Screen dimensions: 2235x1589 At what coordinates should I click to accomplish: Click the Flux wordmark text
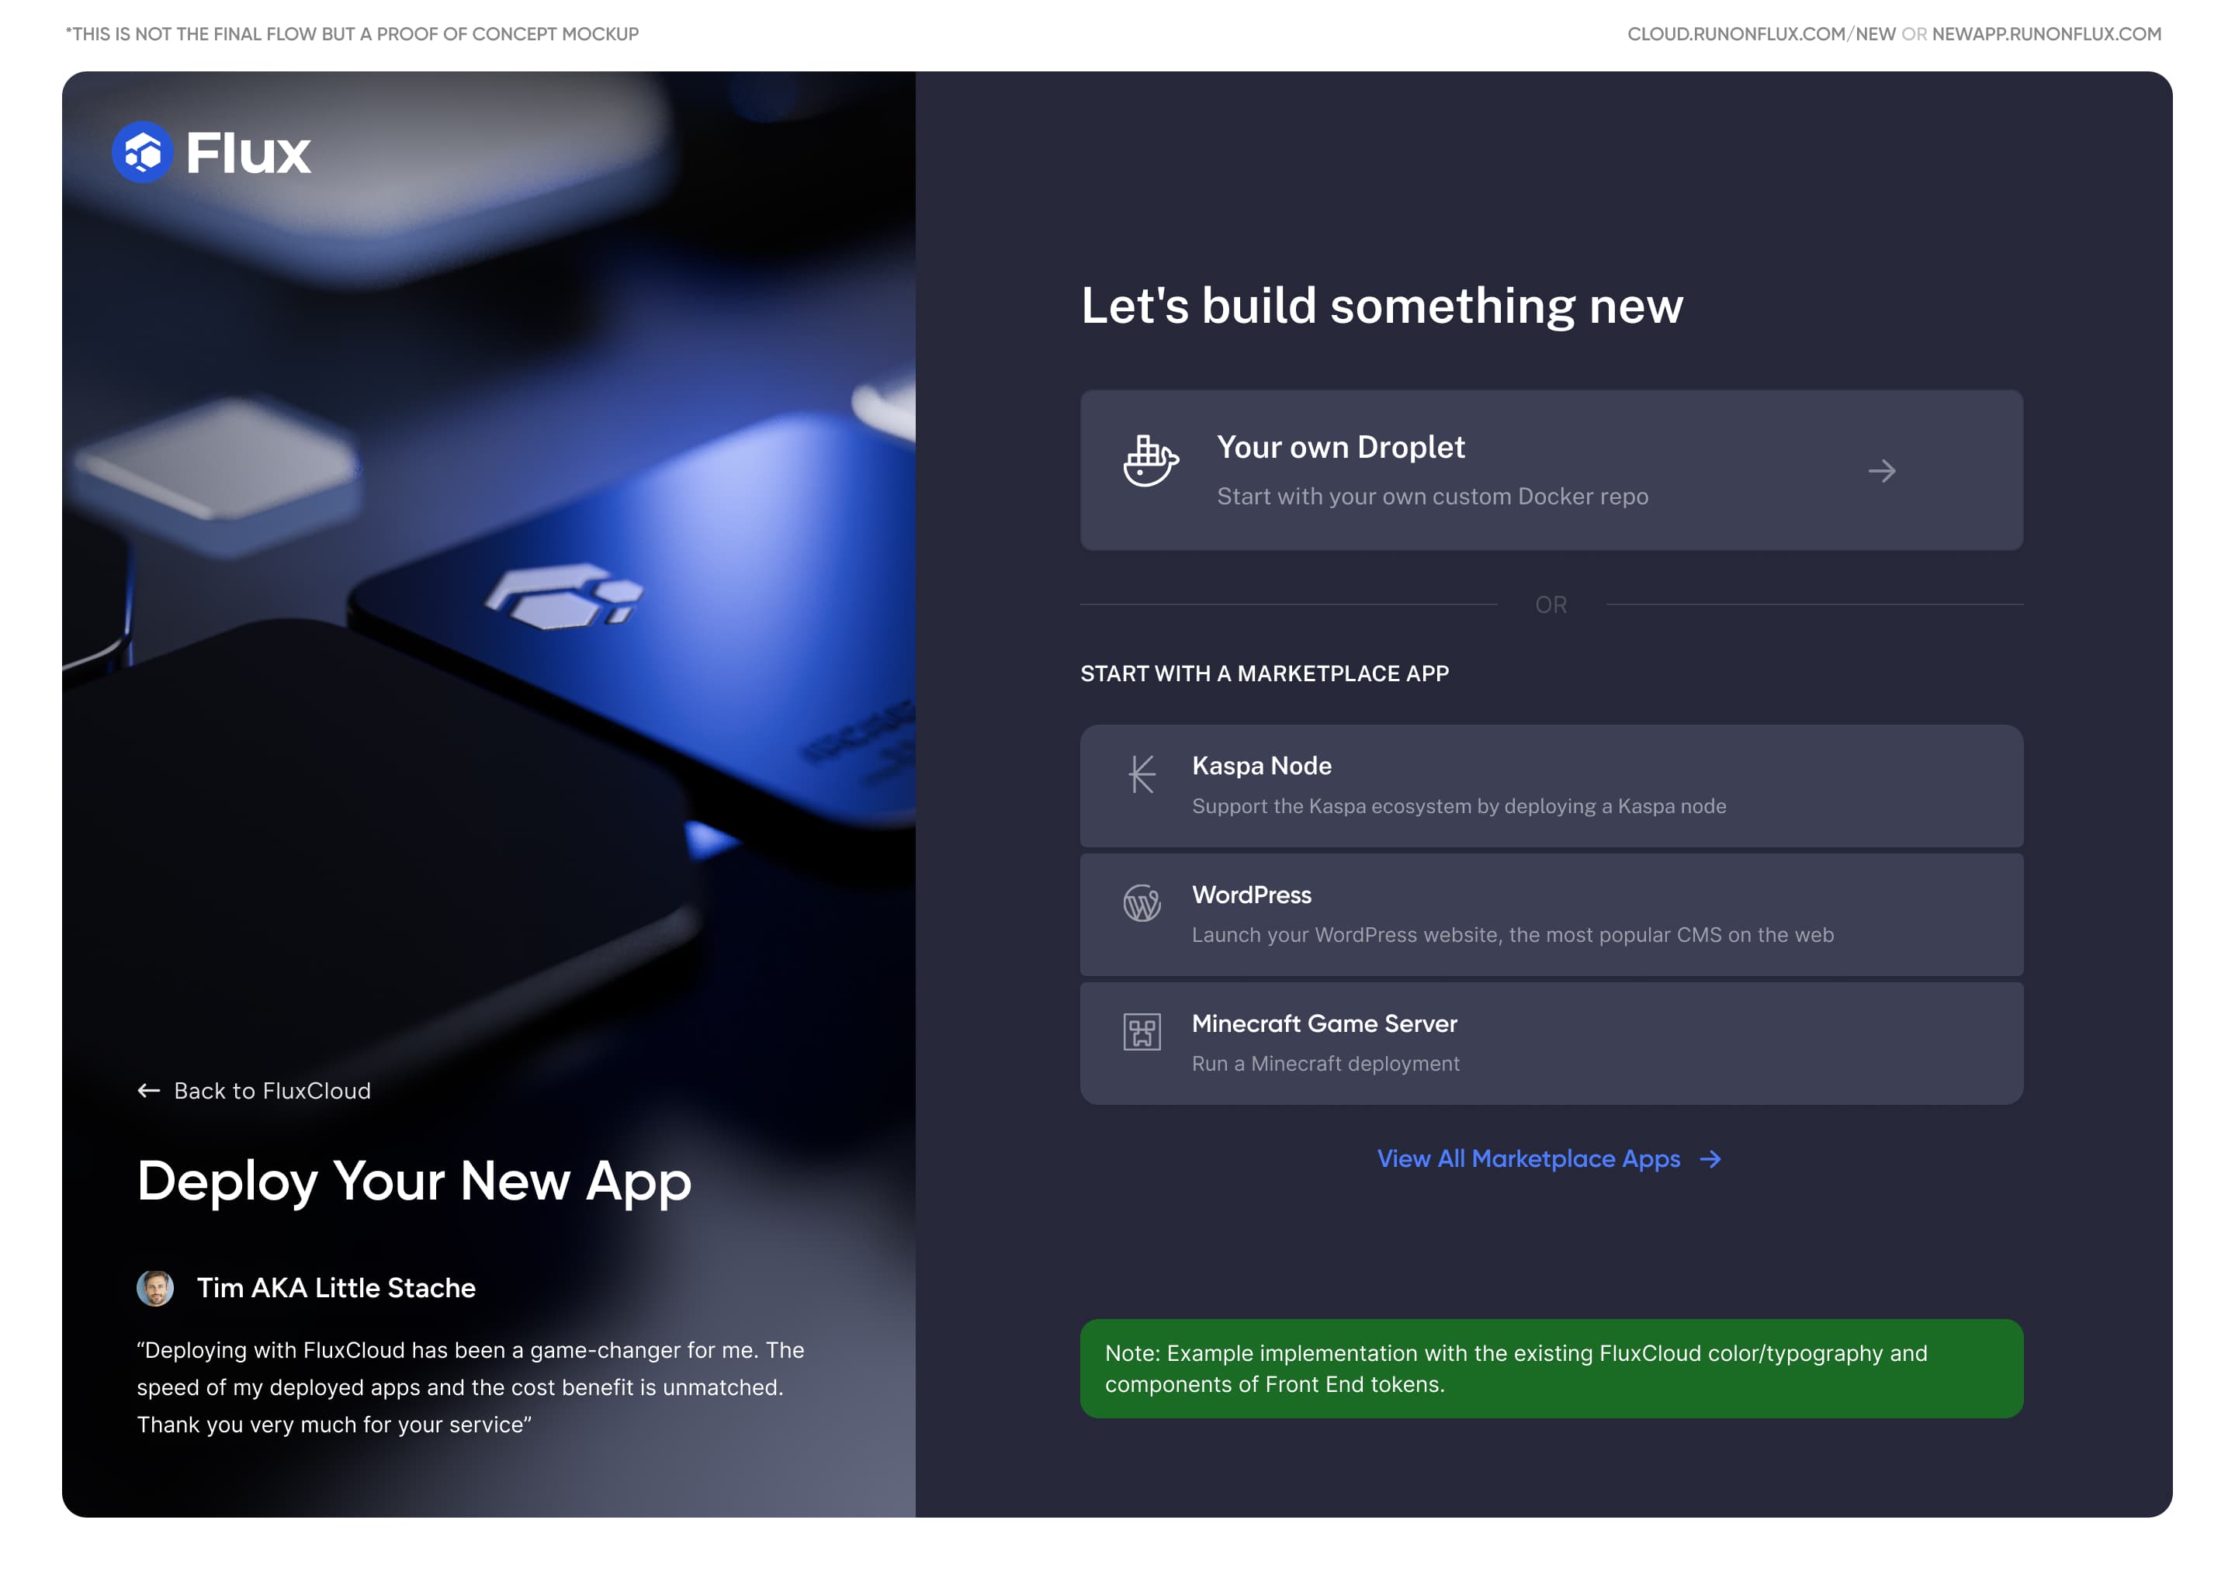point(248,154)
